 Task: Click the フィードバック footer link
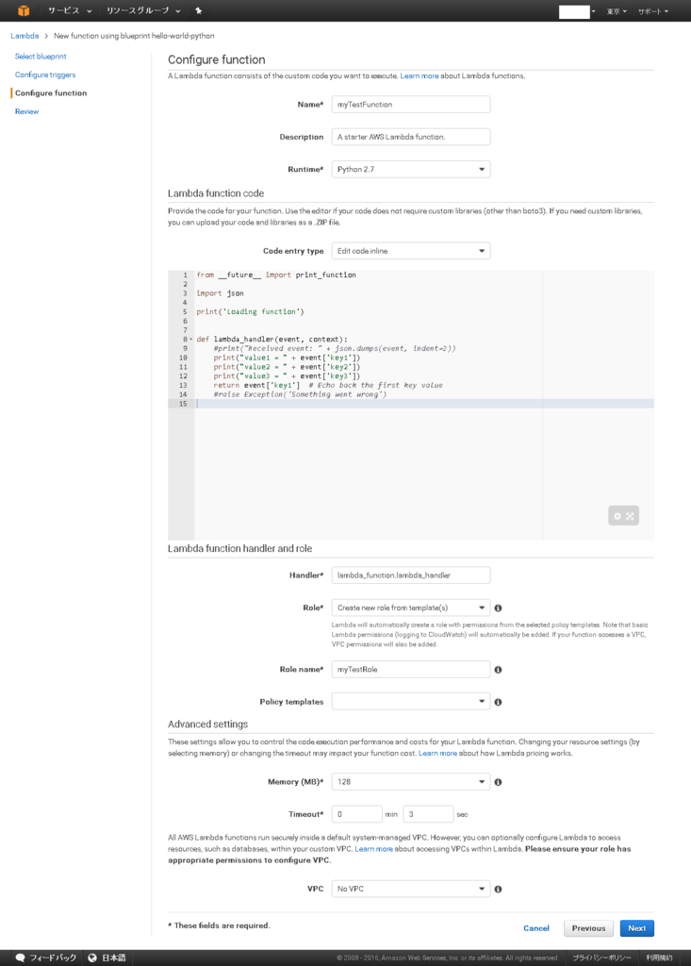53,958
